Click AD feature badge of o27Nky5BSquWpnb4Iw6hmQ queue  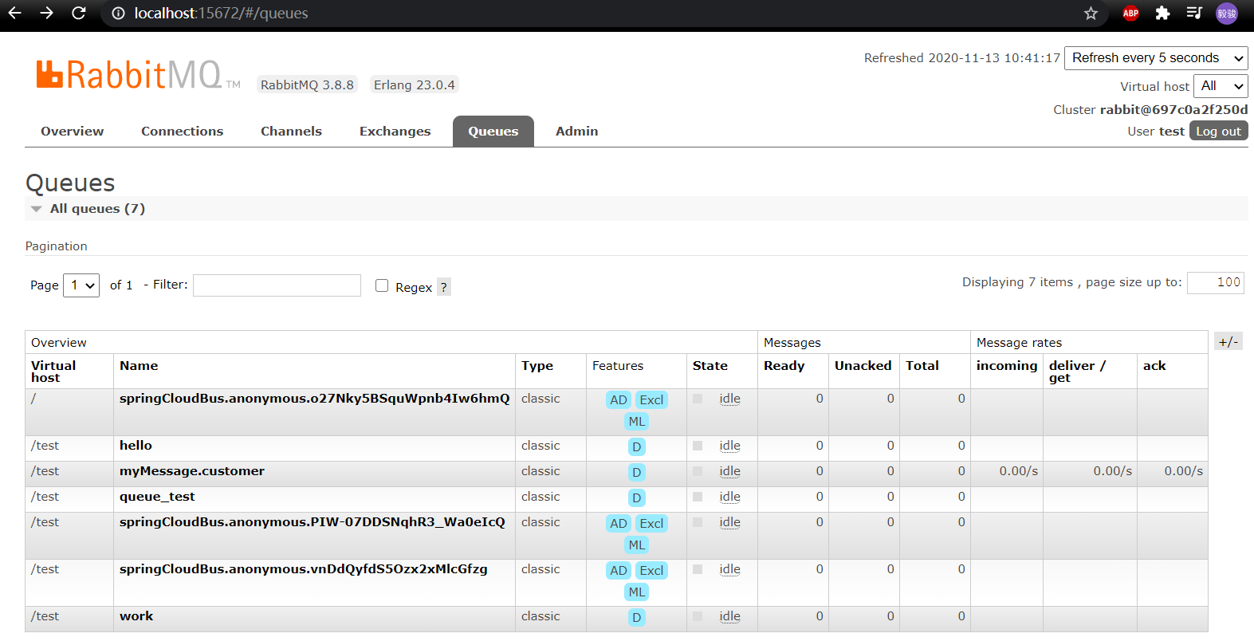coord(619,400)
